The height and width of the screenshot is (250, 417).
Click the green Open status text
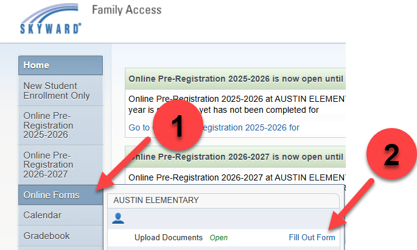pos(219,237)
